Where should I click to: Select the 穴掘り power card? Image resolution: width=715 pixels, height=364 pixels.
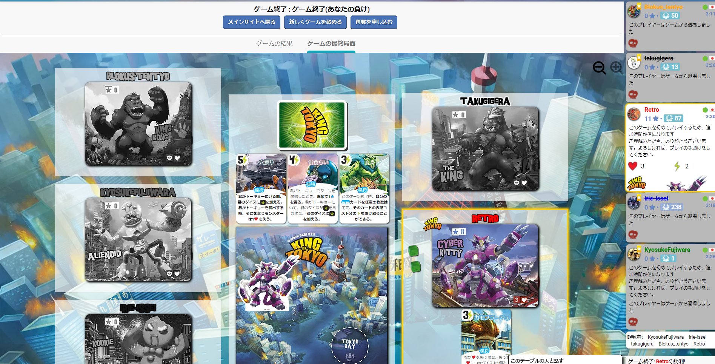261,188
